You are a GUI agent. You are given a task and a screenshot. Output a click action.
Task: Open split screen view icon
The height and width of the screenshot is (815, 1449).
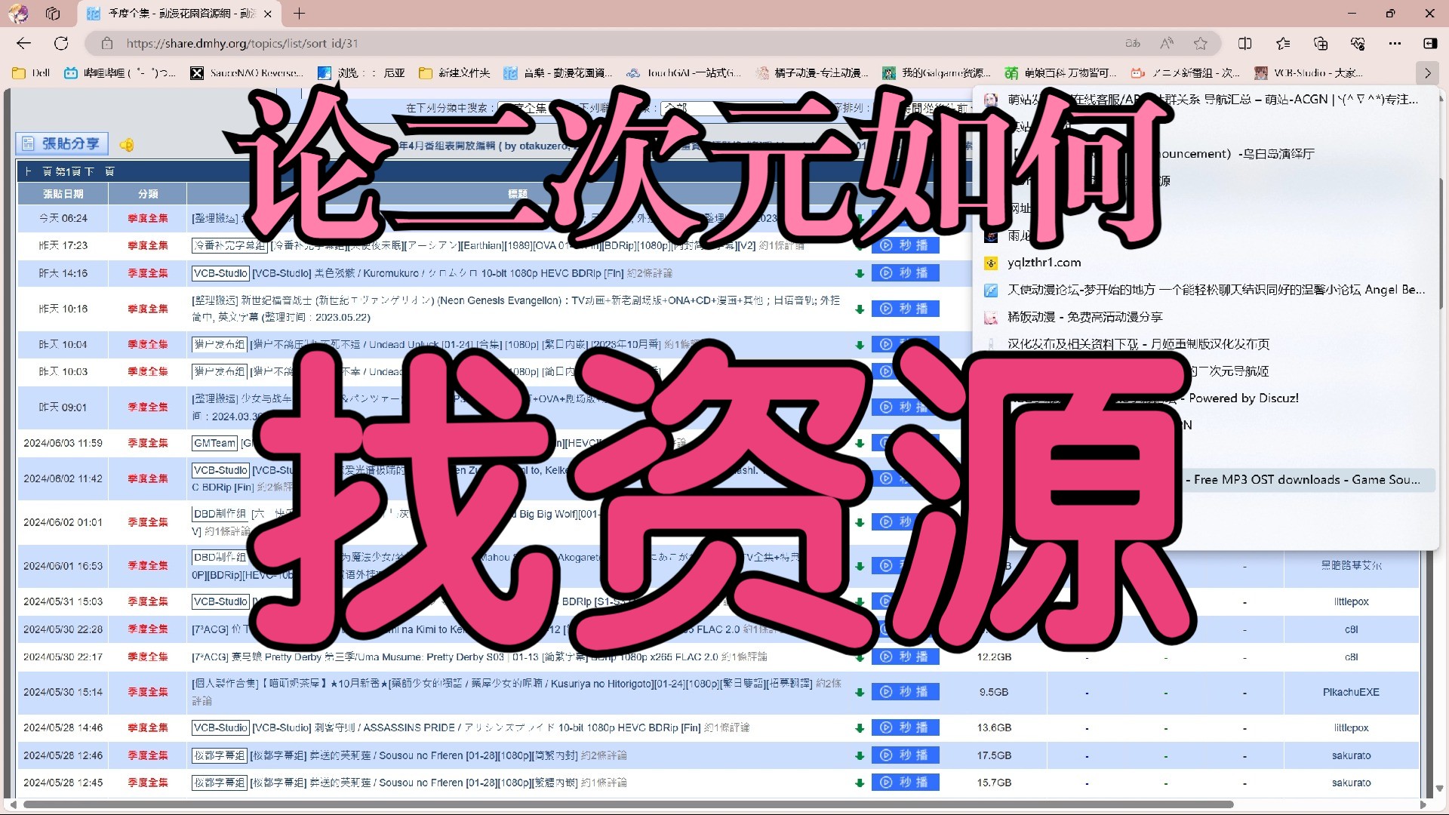[x=1245, y=43]
